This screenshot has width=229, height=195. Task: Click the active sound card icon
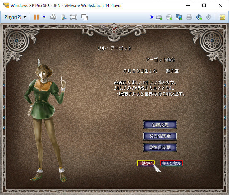199,17
